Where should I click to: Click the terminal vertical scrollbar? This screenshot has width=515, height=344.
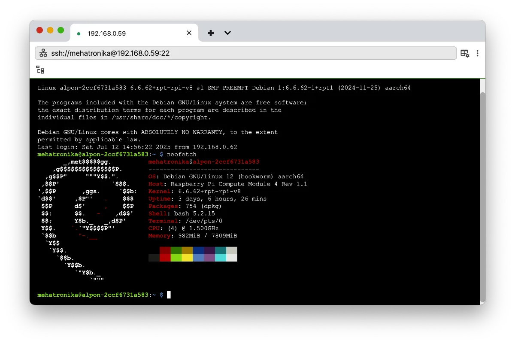pos(482,196)
